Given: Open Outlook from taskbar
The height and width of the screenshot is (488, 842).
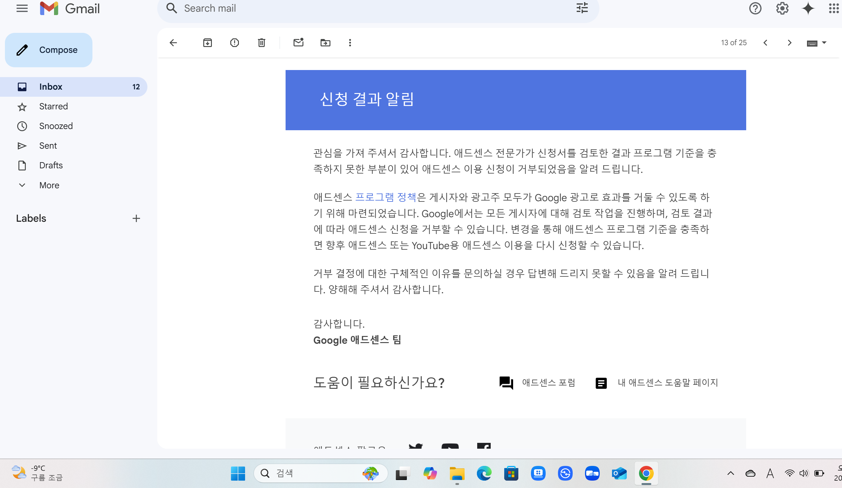Looking at the screenshot, I should [619, 474].
